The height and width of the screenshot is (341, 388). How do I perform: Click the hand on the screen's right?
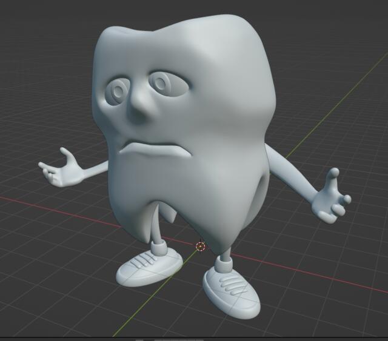(329, 199)
